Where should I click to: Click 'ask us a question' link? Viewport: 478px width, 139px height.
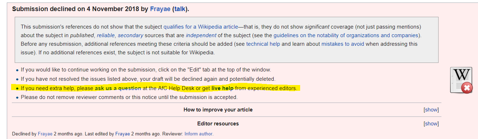point(118,88)
